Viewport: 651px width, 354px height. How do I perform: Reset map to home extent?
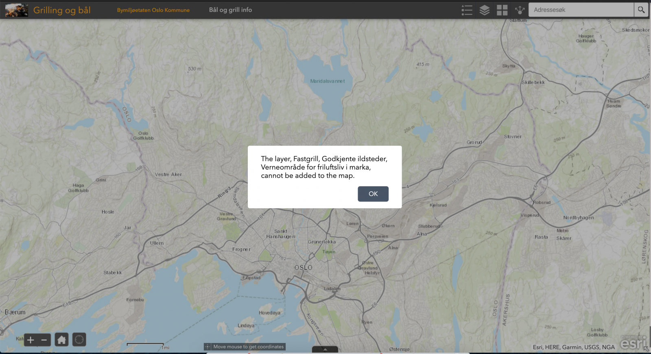coord(61,339)
